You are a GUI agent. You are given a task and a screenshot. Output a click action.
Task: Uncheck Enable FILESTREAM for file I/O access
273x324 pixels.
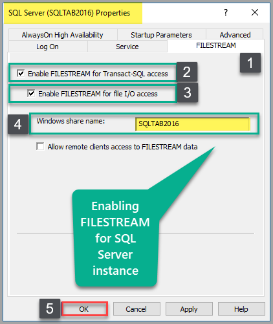[x=31, y=93]
